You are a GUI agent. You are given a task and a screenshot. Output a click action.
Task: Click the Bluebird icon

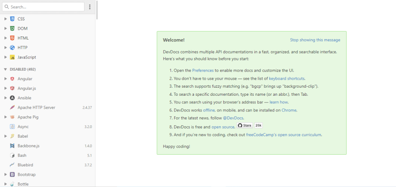pyautogui.click(x=12, y=165)
